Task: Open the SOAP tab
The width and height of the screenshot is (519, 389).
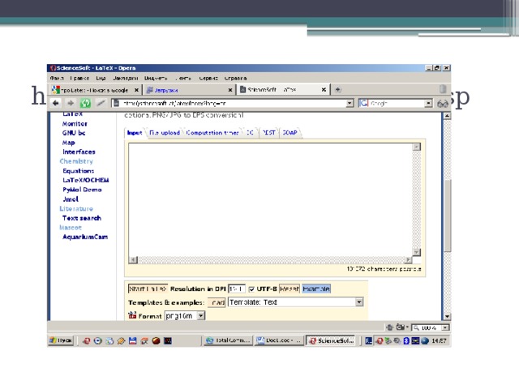Action: pyautogui.click(x=290, y=133)
